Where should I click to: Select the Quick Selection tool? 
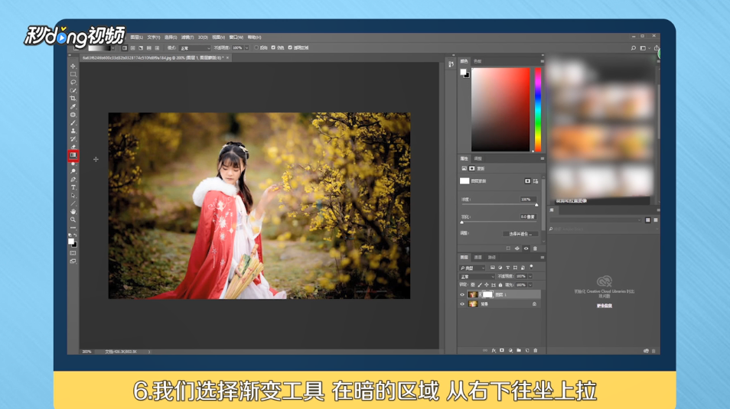coord(73,90)
